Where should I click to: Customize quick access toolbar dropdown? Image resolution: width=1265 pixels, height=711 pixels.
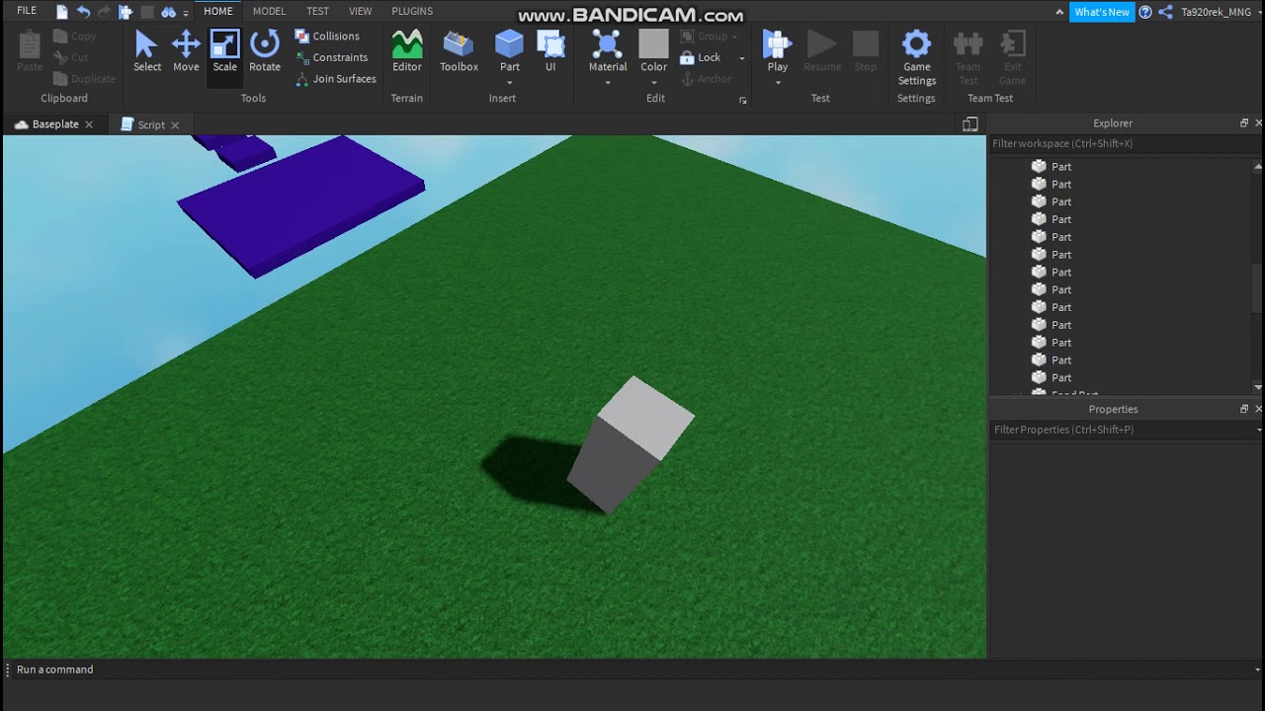pos(186,13)
